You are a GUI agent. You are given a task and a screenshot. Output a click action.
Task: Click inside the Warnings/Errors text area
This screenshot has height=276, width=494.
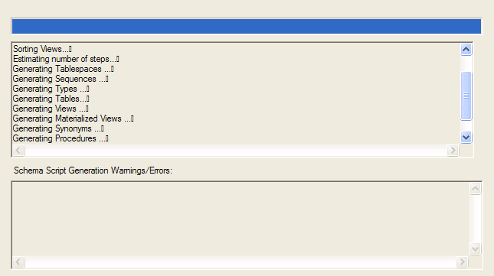point(240,219)
